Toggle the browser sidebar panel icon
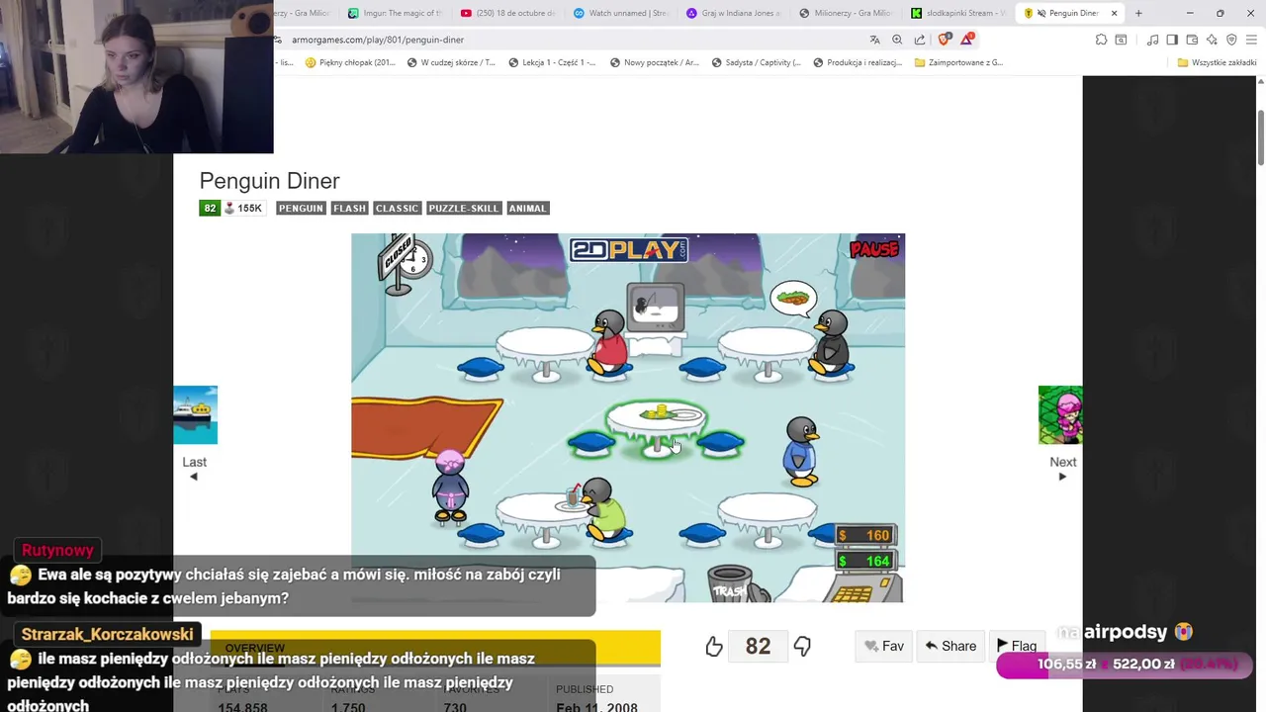 click(x=1172, y=40)
